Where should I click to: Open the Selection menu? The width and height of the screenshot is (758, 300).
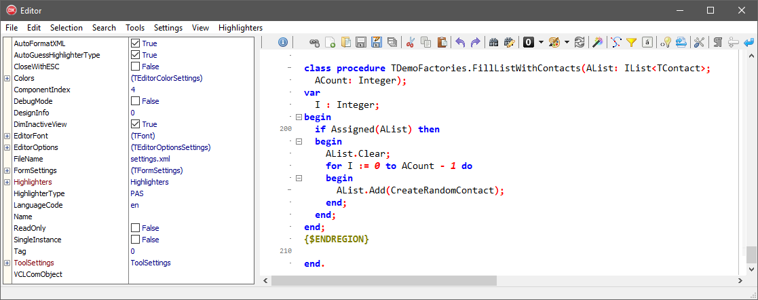pyautogui.click(x=67, y=28)
